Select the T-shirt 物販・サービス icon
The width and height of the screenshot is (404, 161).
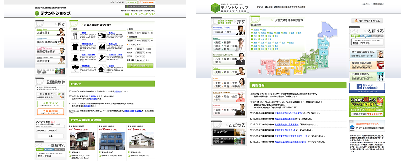pyautogui.click(x=75, y=46)
